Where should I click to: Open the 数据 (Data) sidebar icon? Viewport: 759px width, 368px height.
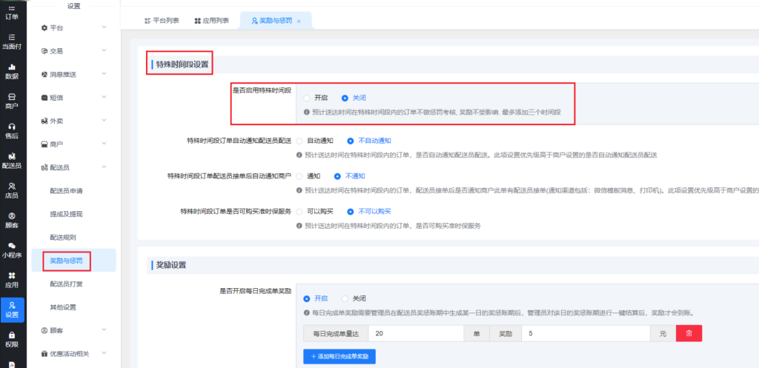coord(12,70)
